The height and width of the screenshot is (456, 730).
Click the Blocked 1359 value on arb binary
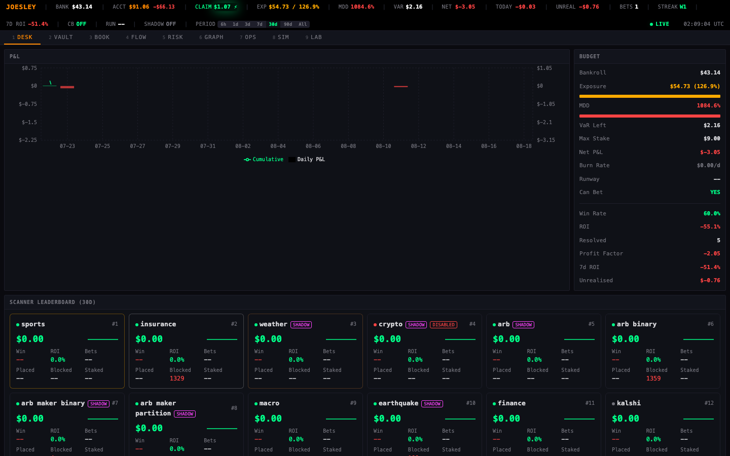653,378
